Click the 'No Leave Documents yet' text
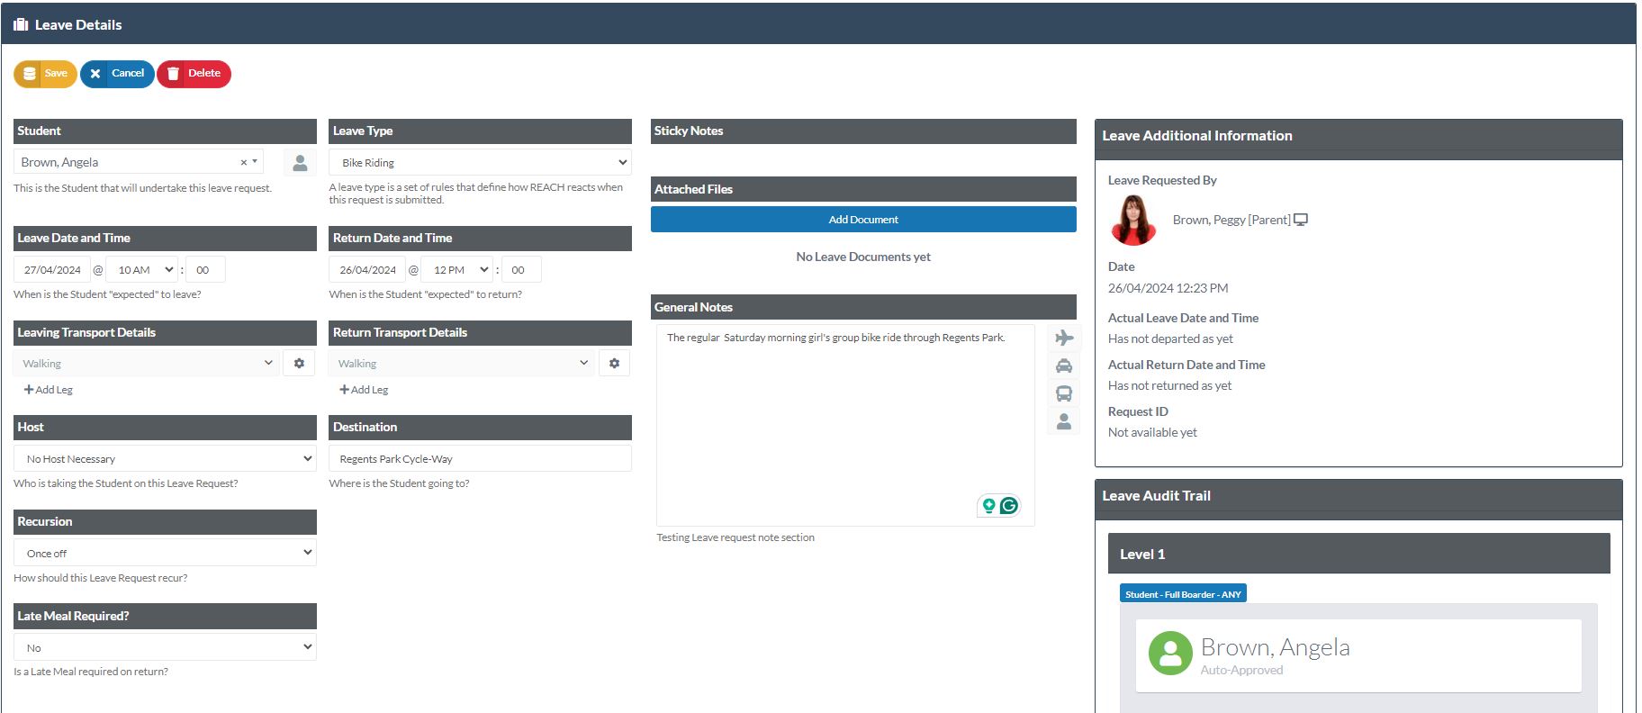 tap(863, 257)
